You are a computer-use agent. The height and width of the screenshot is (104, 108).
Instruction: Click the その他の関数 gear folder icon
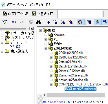coord(51,48)
